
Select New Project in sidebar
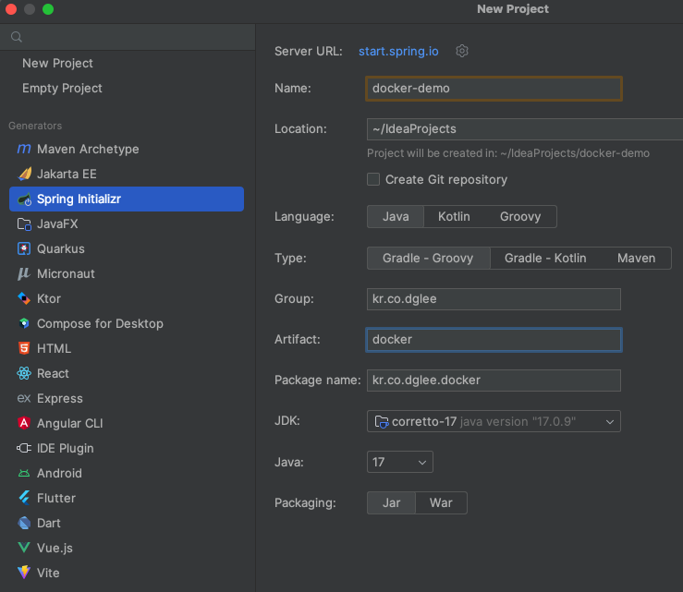click(57, 63)
